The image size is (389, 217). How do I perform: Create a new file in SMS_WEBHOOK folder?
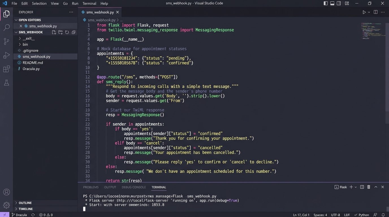[x=54, y=32]
